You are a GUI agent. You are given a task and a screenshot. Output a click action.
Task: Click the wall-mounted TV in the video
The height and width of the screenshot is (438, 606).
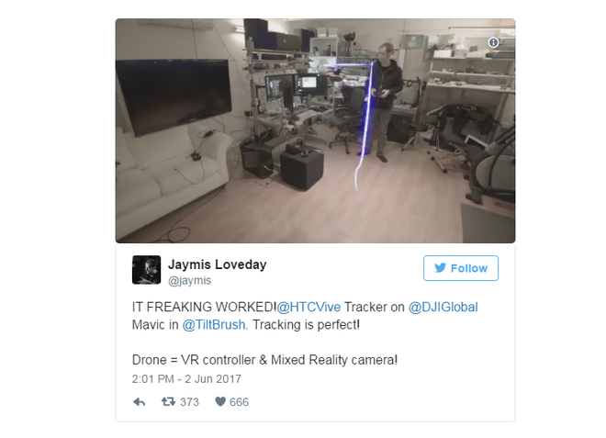click(x=174, y=95)
